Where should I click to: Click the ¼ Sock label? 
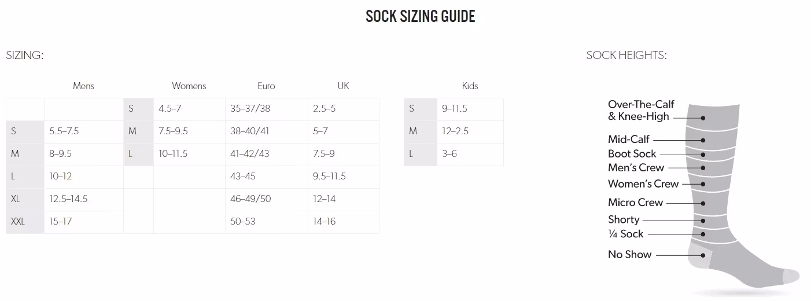(625, 234)
